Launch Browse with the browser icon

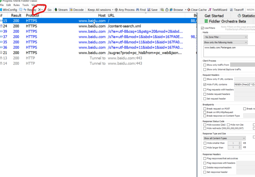[176, 10]
